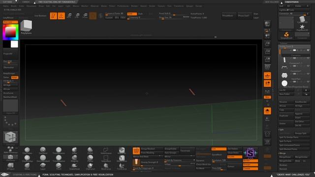315x177 pixels.
Task: Click the Duplicate subtool button
Action: [x=286, y=116]
